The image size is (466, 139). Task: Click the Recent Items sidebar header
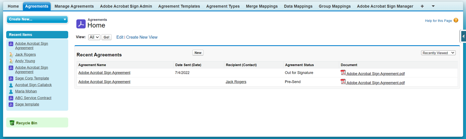tap(37, 35)
